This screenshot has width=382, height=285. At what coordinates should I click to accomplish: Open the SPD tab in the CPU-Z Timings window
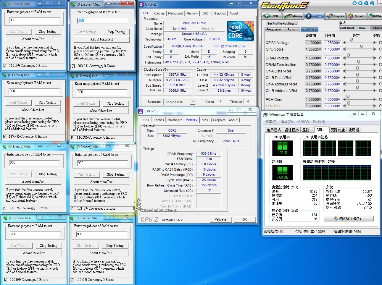point(205,120)
